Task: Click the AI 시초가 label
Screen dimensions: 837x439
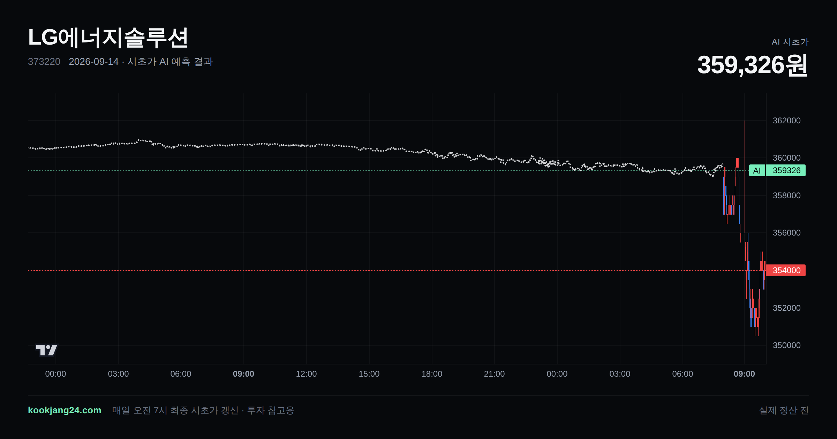Action: [x=790, y=42]
